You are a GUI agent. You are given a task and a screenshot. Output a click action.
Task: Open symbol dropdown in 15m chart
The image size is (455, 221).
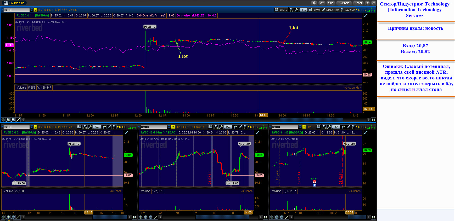click(x=169, y=127)
